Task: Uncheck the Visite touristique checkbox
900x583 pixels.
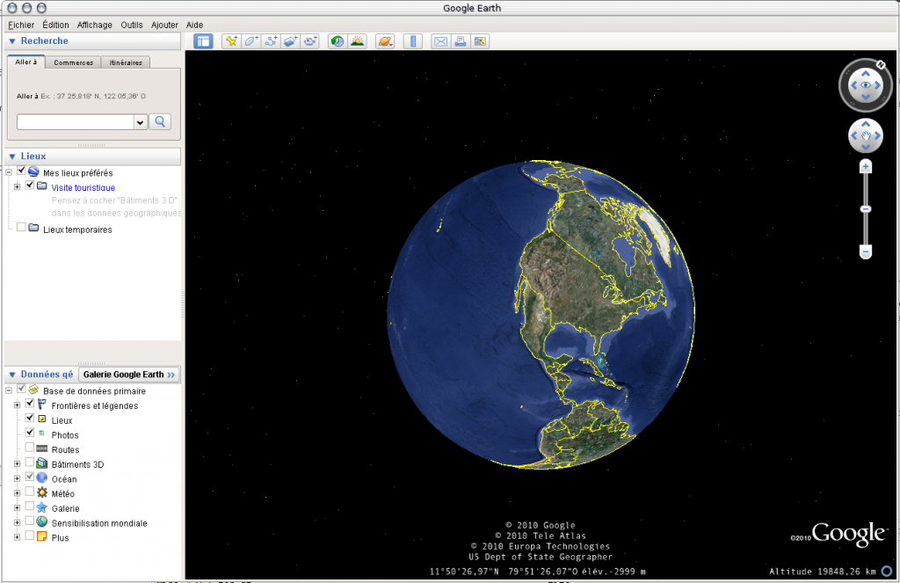Action: point(30,186)
